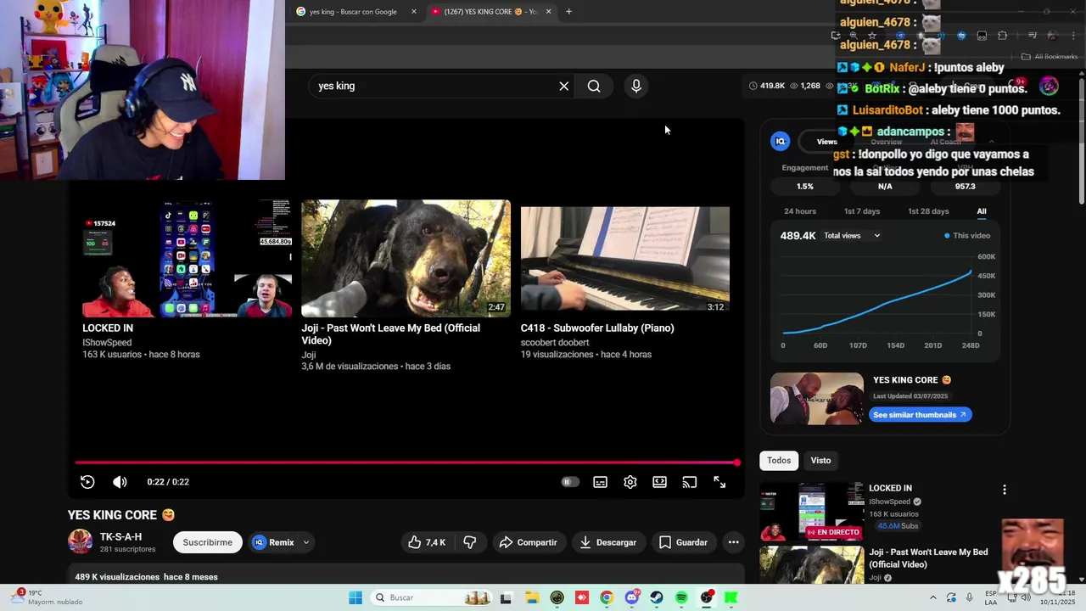Click the Joji Past Won't Leave My Bed title

(390, 334)
